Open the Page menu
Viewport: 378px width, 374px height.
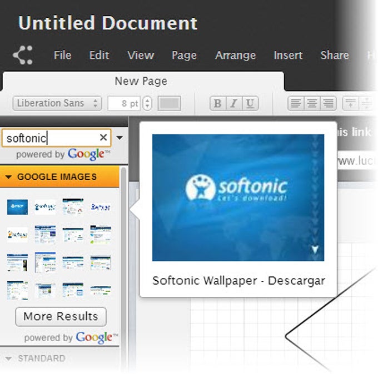[184, 55]
